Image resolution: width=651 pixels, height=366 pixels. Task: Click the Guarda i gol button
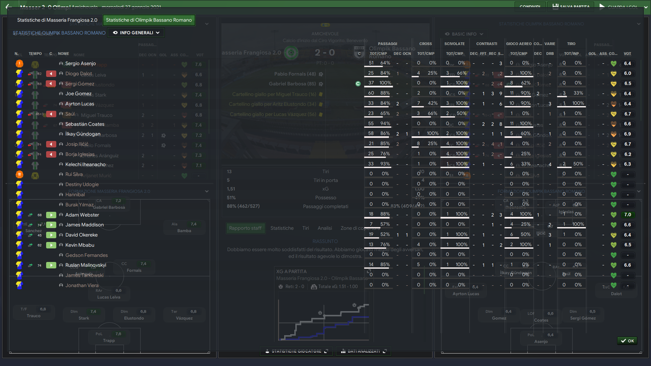[x=618, y=7]
